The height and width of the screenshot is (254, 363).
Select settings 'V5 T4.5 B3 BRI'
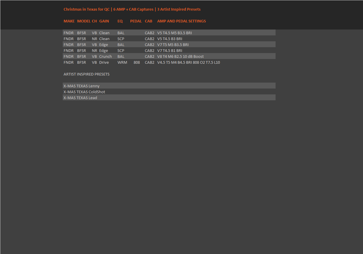[x=170, y=39]
